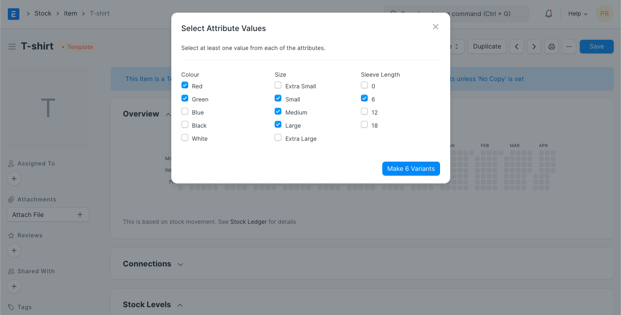
Task: Open the notification bell
Action: click(x=548, y=14)
